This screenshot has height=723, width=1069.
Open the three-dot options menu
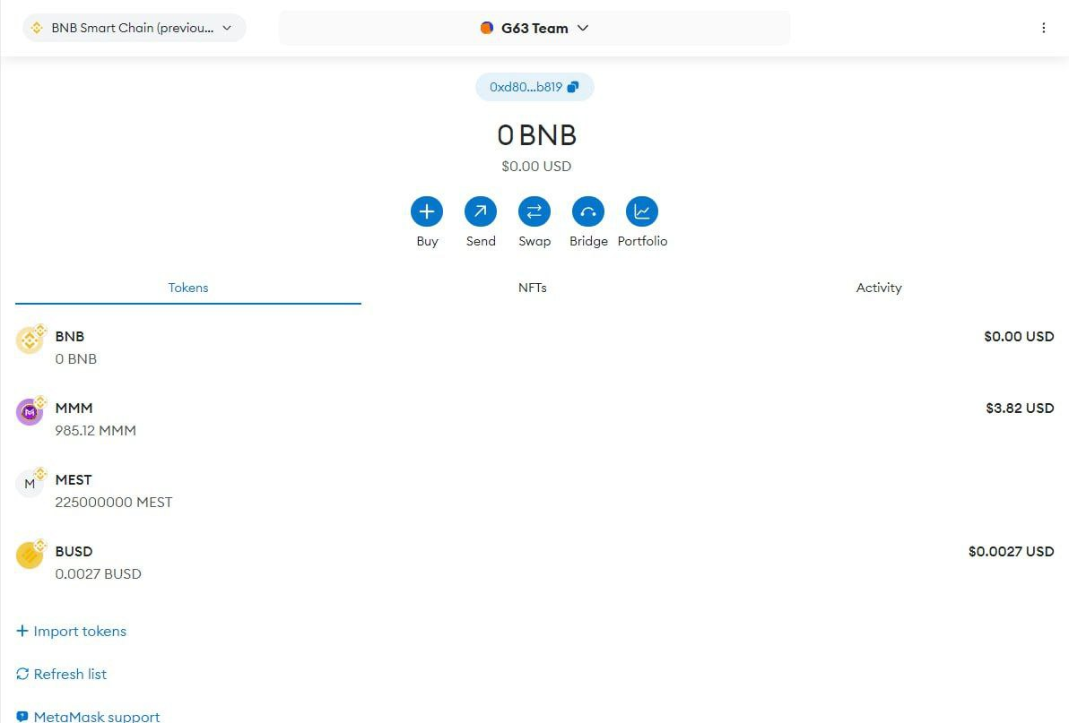1043,28
